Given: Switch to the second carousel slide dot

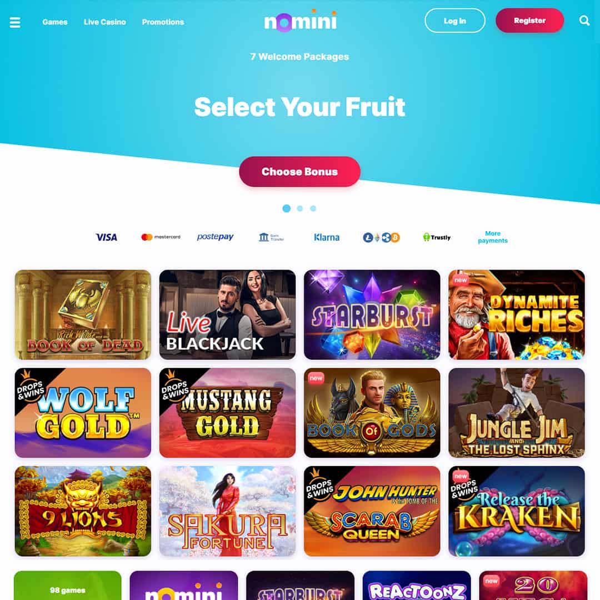Looking at the screenshot, I should [x=300, y=208].
